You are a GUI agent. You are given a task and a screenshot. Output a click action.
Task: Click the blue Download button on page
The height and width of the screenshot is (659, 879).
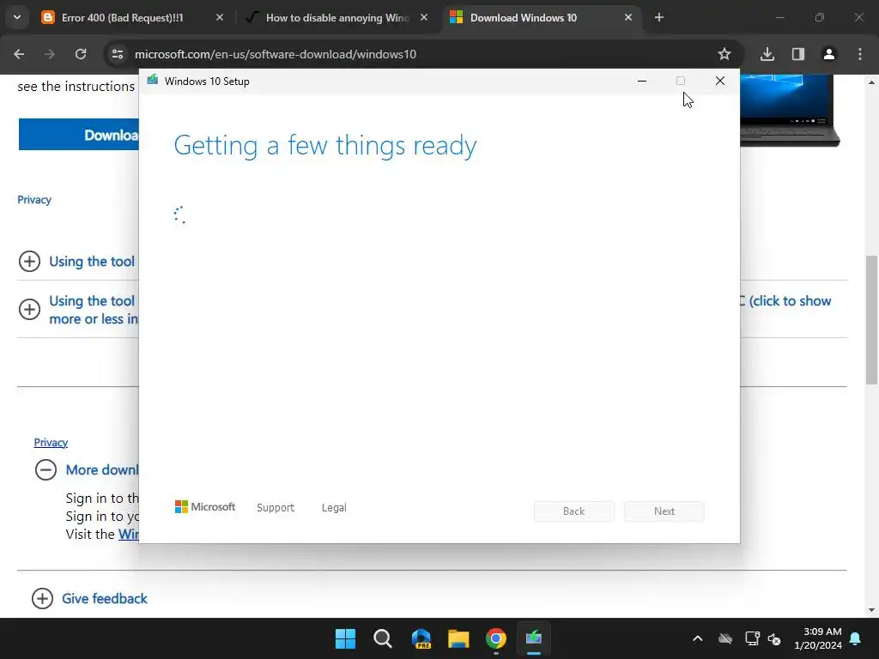point(79,135)
